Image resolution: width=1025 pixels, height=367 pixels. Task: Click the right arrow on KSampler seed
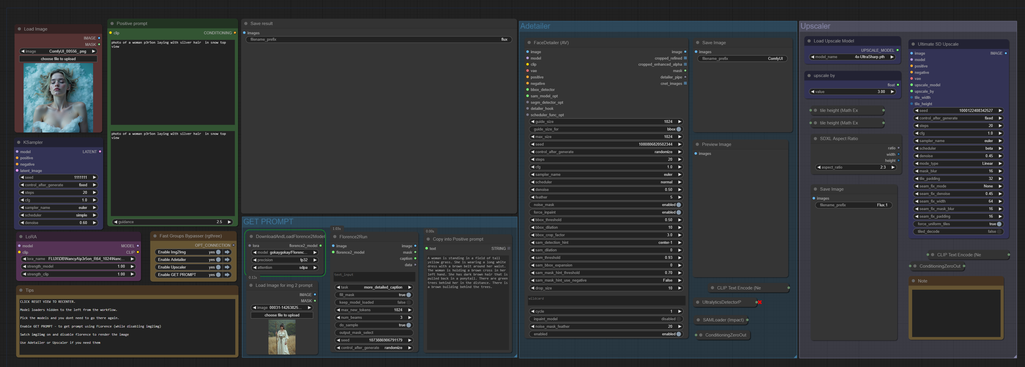[x=94, y=177]
